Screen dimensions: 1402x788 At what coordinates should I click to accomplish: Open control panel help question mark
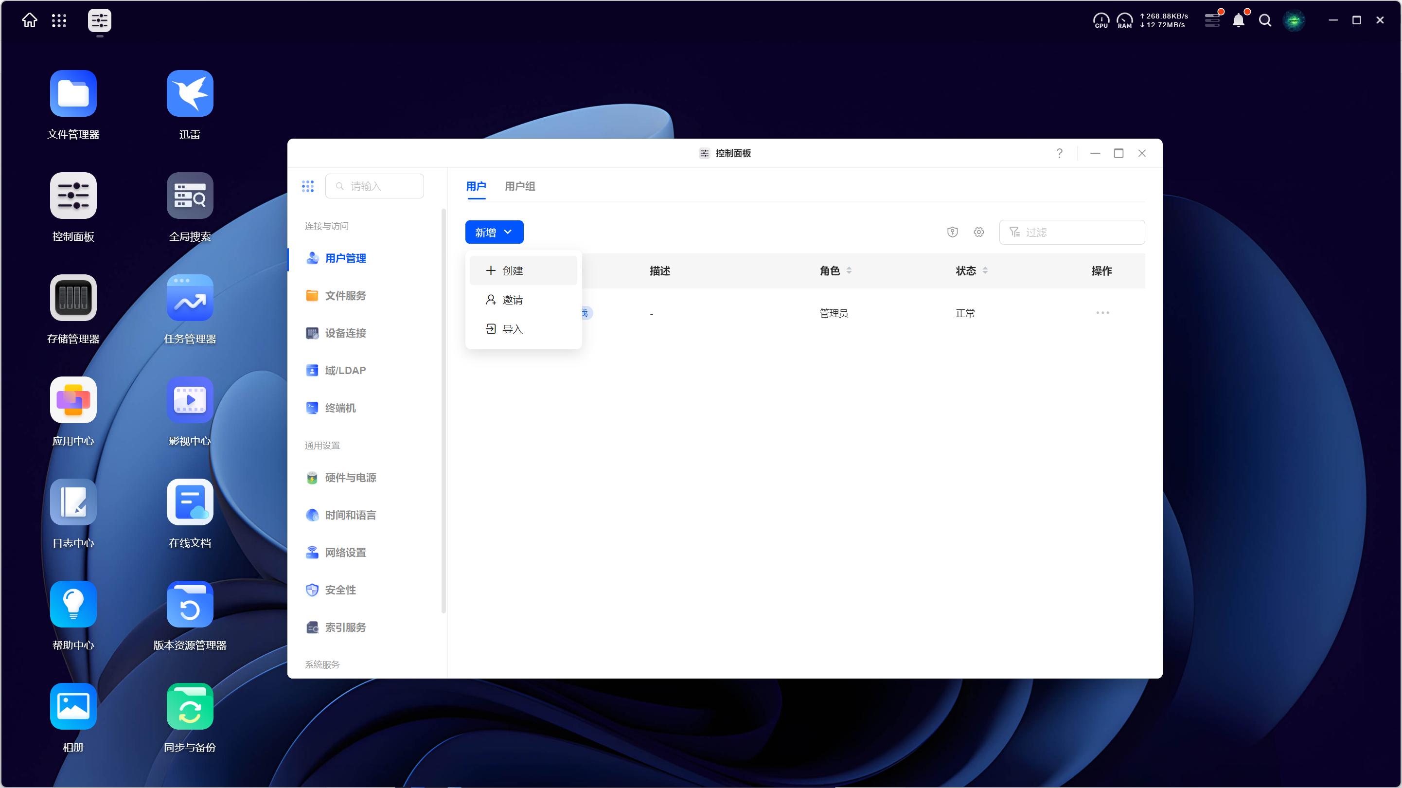pyautogui.click(x=1059, y=153)
